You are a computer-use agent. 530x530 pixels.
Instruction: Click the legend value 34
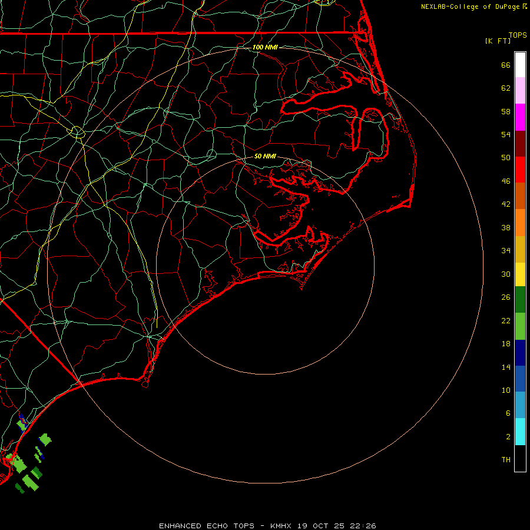click(506, 250)
